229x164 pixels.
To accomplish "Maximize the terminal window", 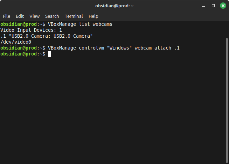I will (x=213, y=6).
